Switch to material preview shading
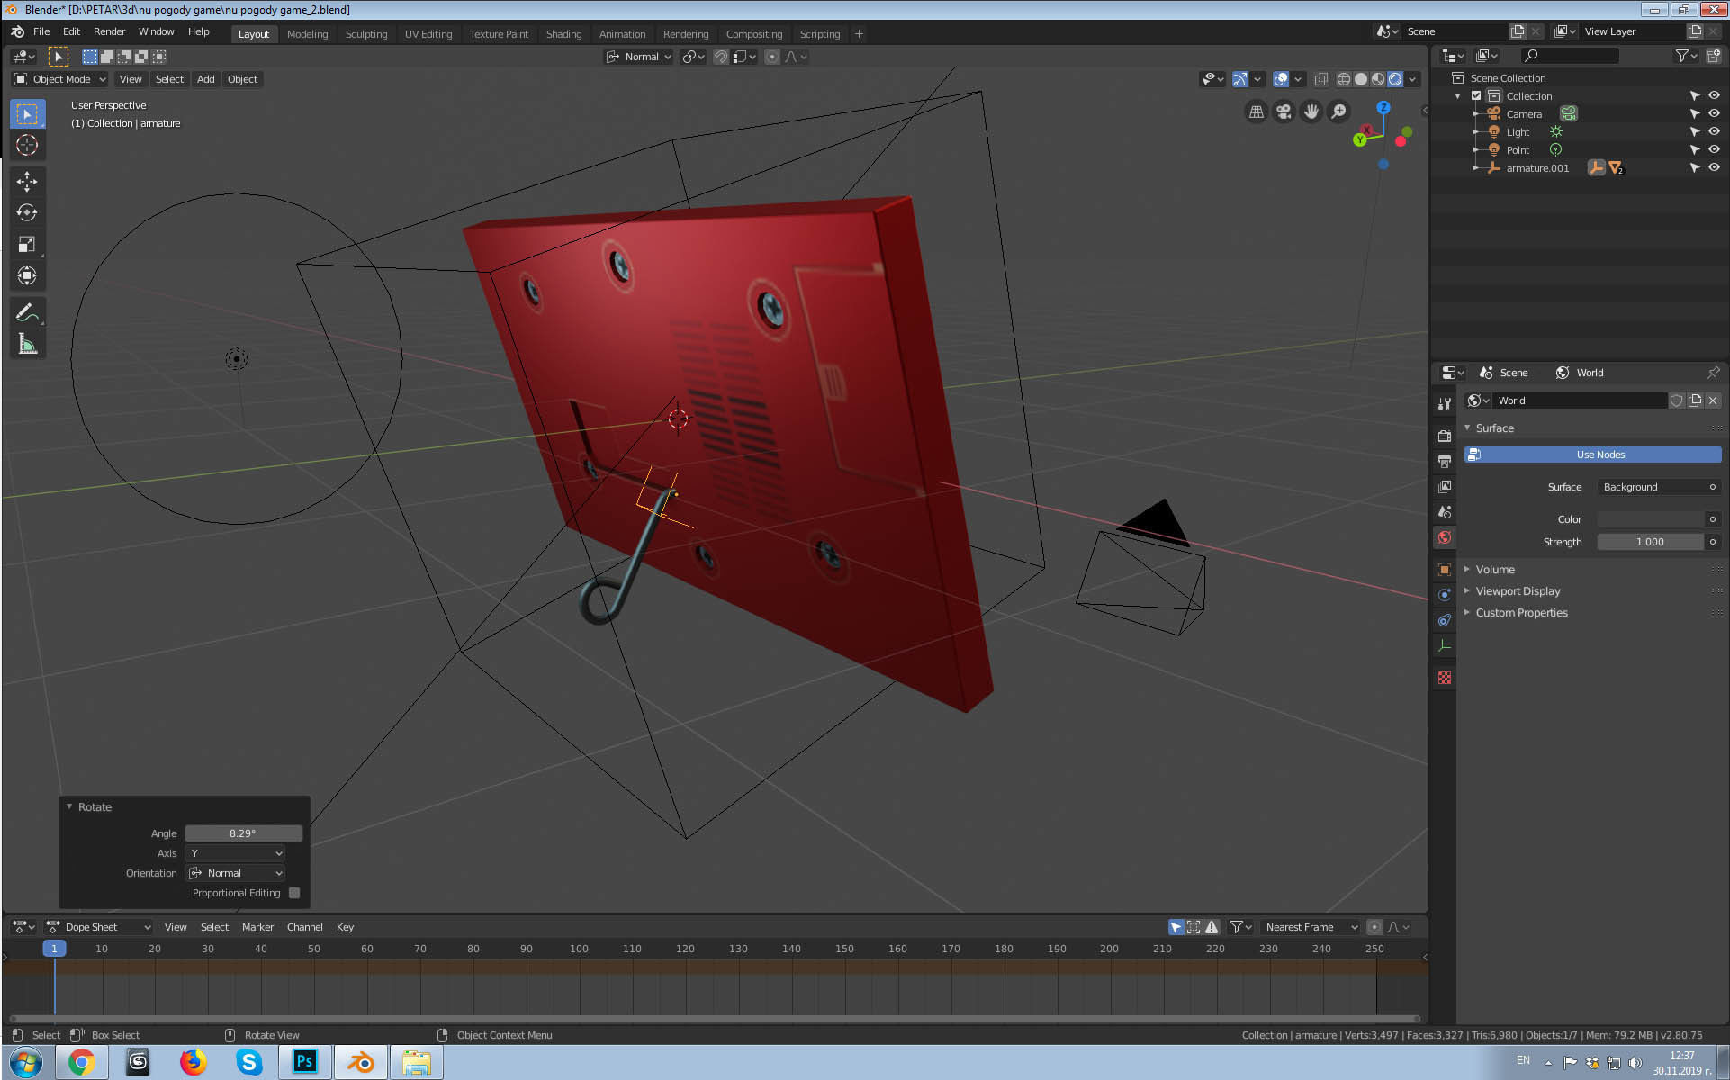 pos(1378,79)
